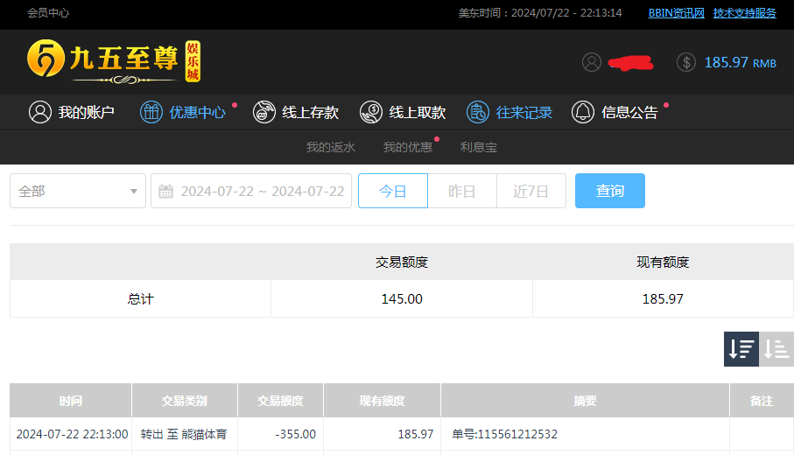Click the My Account person icon
The height and width of the screenshot is (455, 794).
(39, 112)
